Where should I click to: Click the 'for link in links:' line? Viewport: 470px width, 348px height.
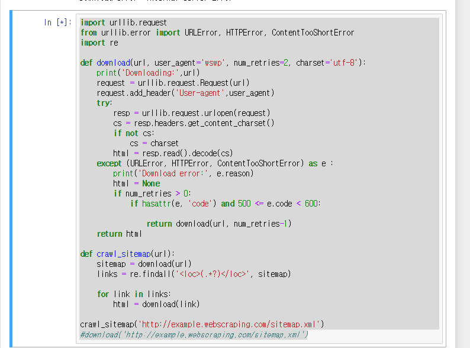pos(134,294)
